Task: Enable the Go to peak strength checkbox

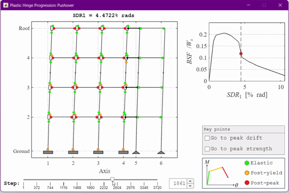Action: (207, 149)
